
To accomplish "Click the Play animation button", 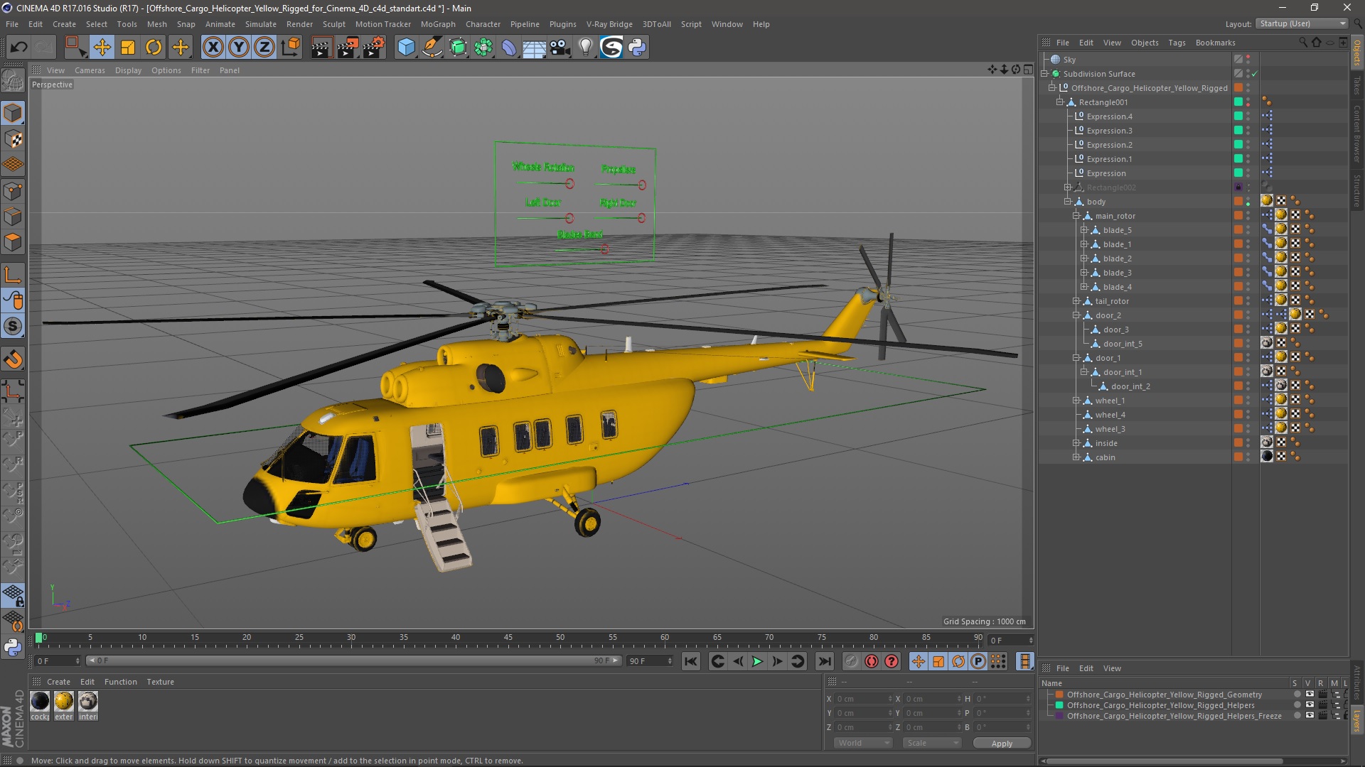I will [757, 661].
